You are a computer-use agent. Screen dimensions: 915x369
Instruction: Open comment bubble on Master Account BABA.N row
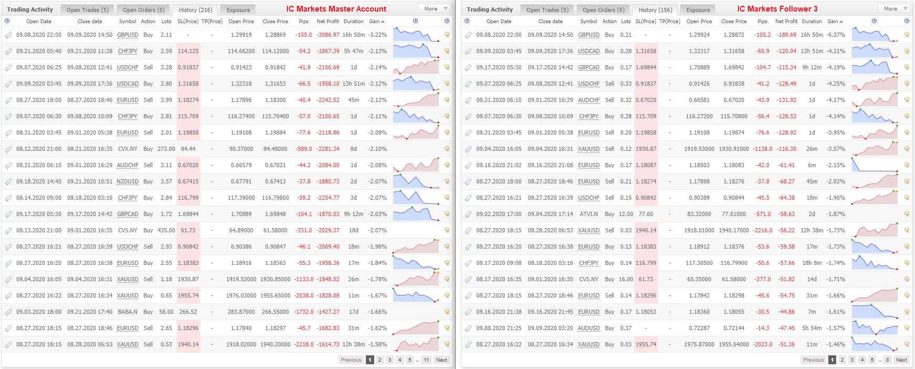(447, 312)
